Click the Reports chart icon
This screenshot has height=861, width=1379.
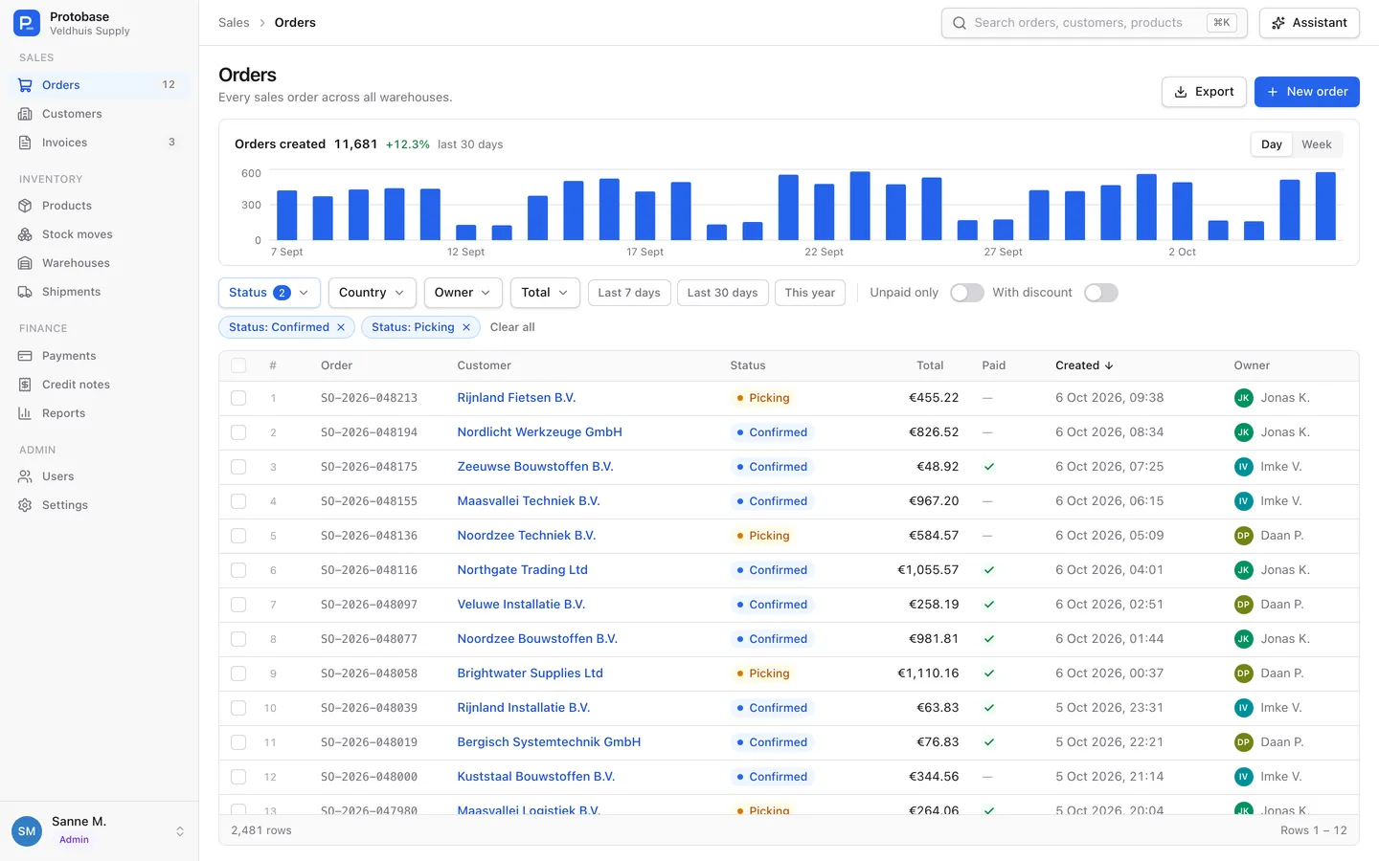tap(26, 413)
